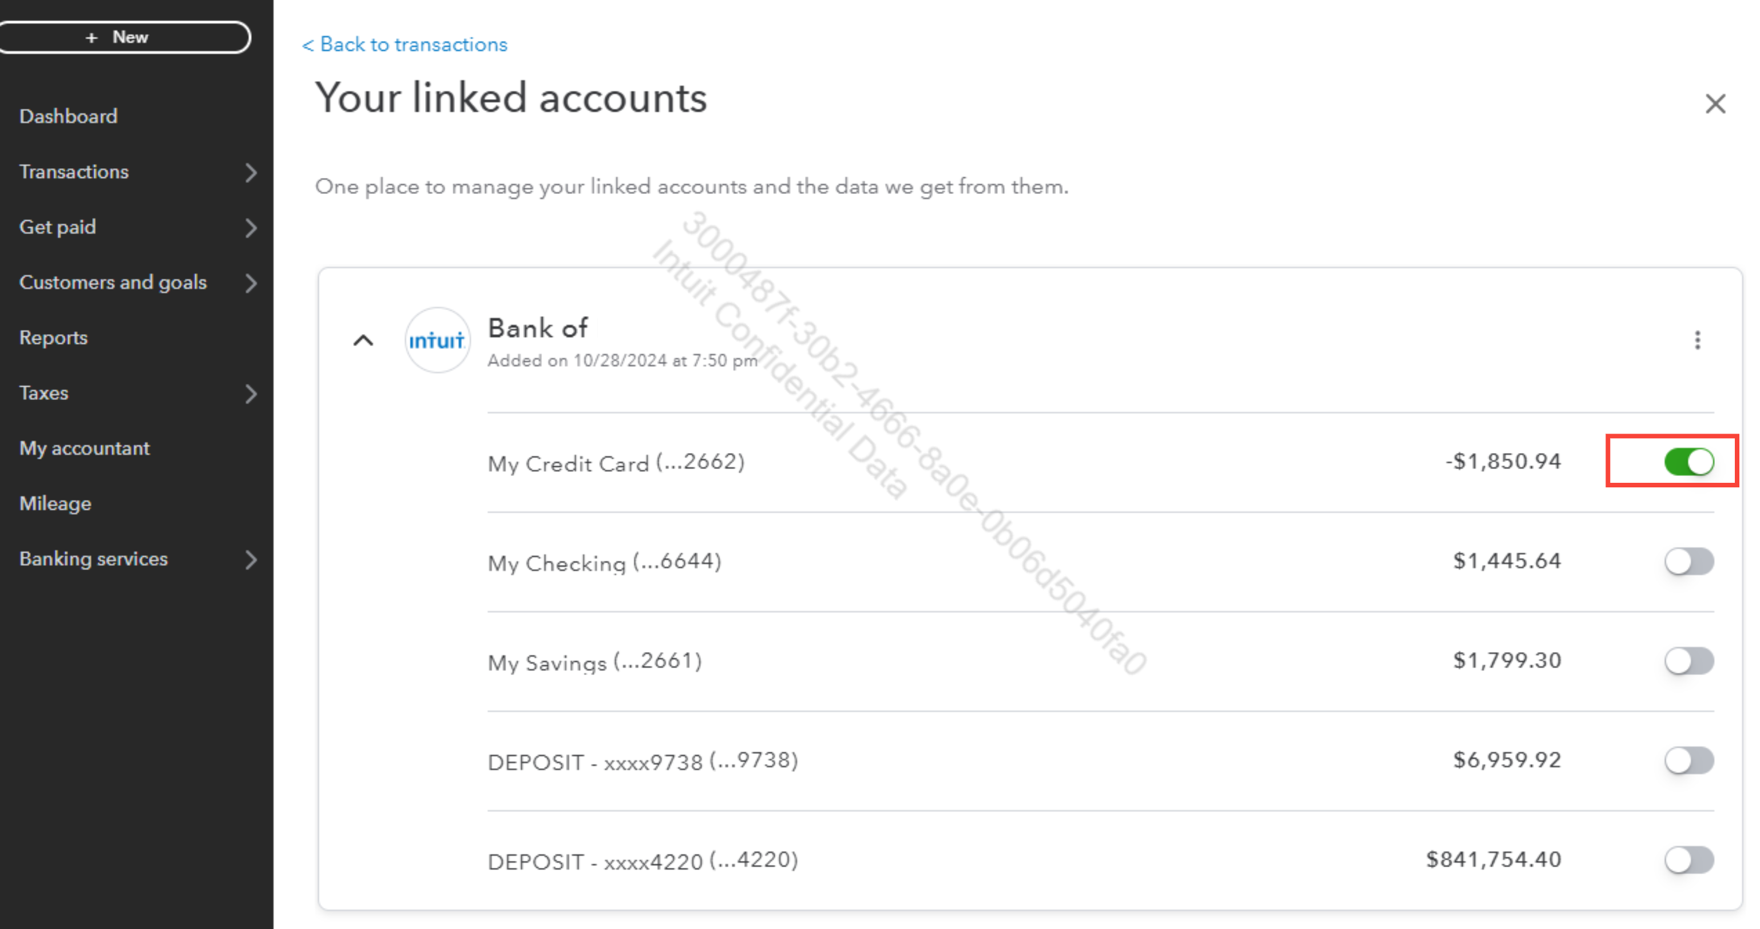1760x929 pixels.
Task: Enable the DEPOSIT xxxx9738 account toggle
Action: point(1689,760)
